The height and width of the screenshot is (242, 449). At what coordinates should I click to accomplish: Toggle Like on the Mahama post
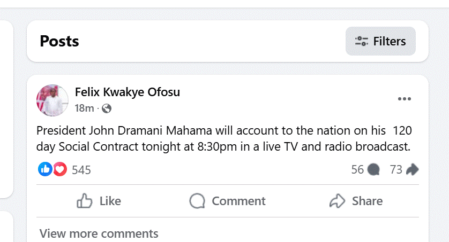point(99,201)
